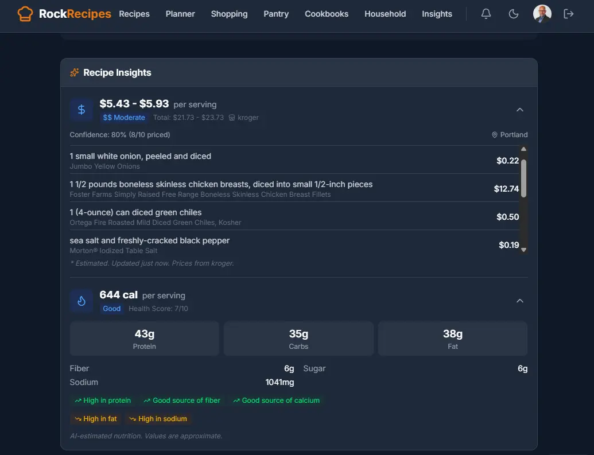Click the 35g Carbs card
This screenshot has height=455, width=594.
[x=298, y=339]
